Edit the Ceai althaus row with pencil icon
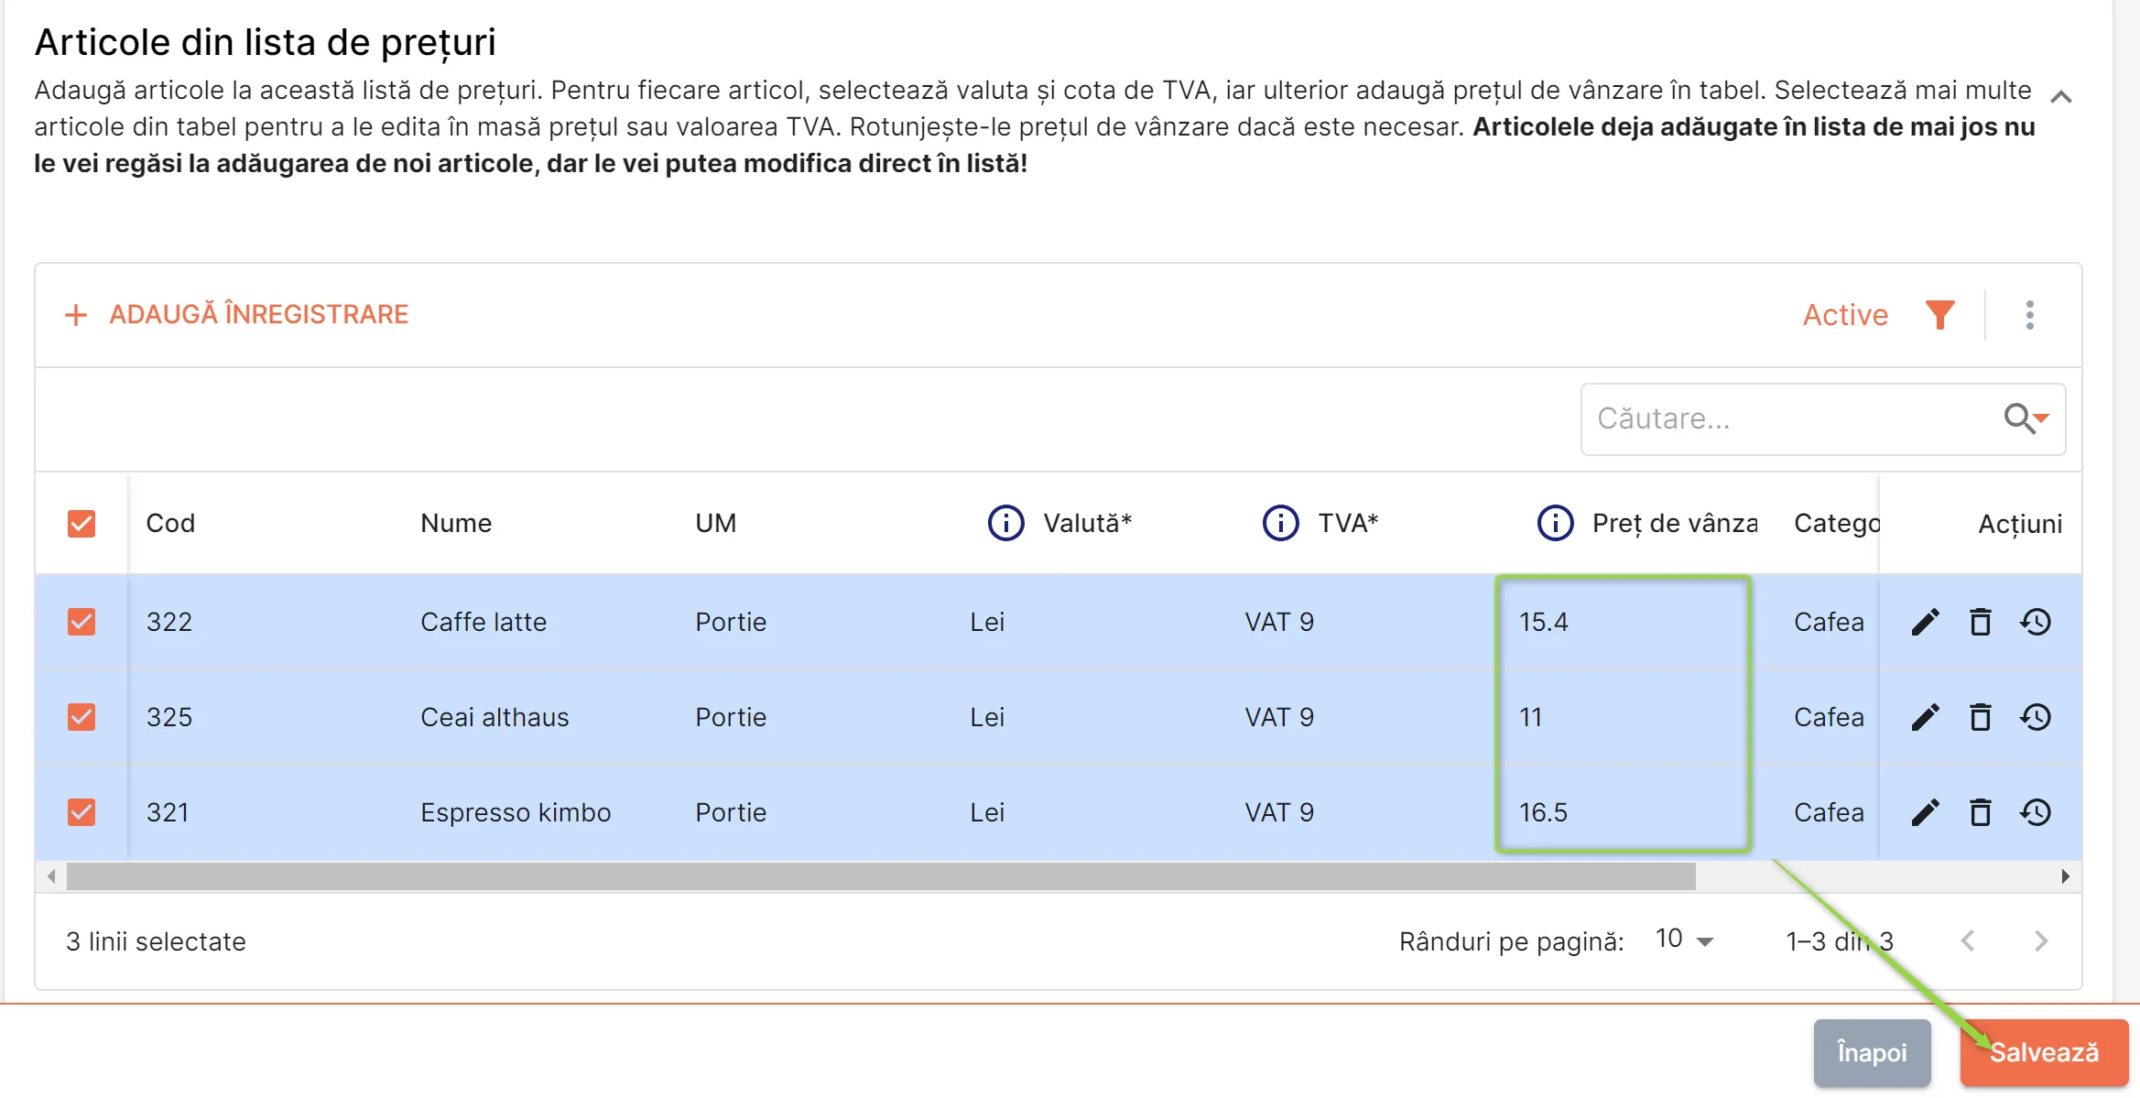This screenshot has width=2140, height=1098. (1925, 717)
